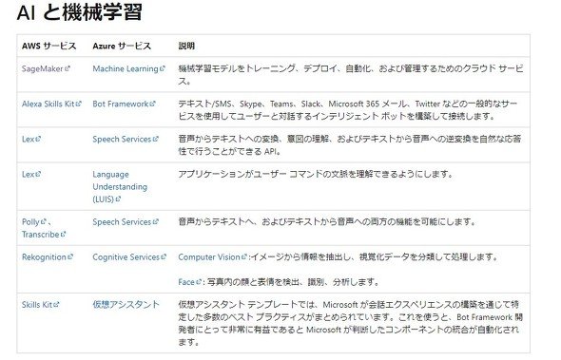This screenshot has height=360, width=561.
Task: Open Speech Services link beside Polly
Action: [126, 222]
